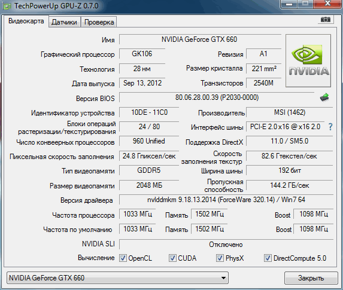Switch to the Датчики tab
343x290 pixels.
[x=64, y=22]
